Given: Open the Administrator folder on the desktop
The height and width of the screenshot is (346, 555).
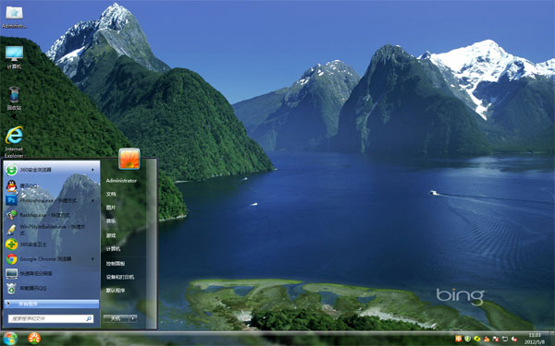Looking at the screenshot, I should tap(14, 17).
